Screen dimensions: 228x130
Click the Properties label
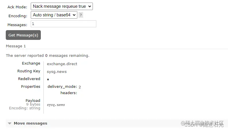pos(30,87)
